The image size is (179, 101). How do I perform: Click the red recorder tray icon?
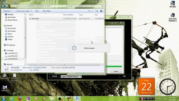pos(142,98)
